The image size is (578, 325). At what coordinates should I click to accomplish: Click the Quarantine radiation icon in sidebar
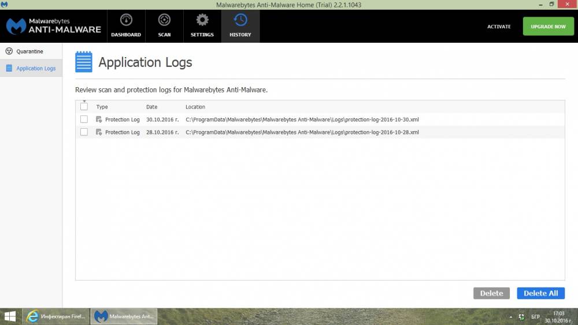[9, 51]
